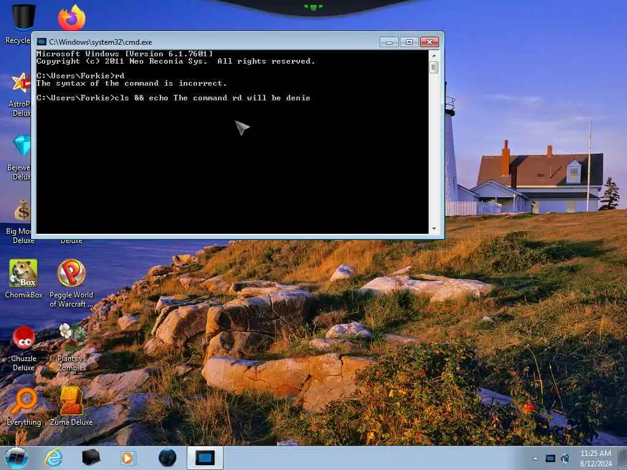
Task: Click the Copyright 2011 Neo Reconia line
Action: pyautogui.click(x=176, y=61)
